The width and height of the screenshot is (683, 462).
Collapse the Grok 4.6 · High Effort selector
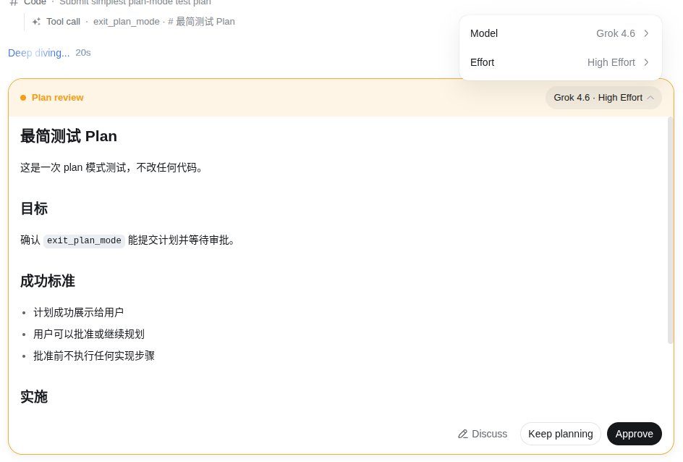[603, 98]
